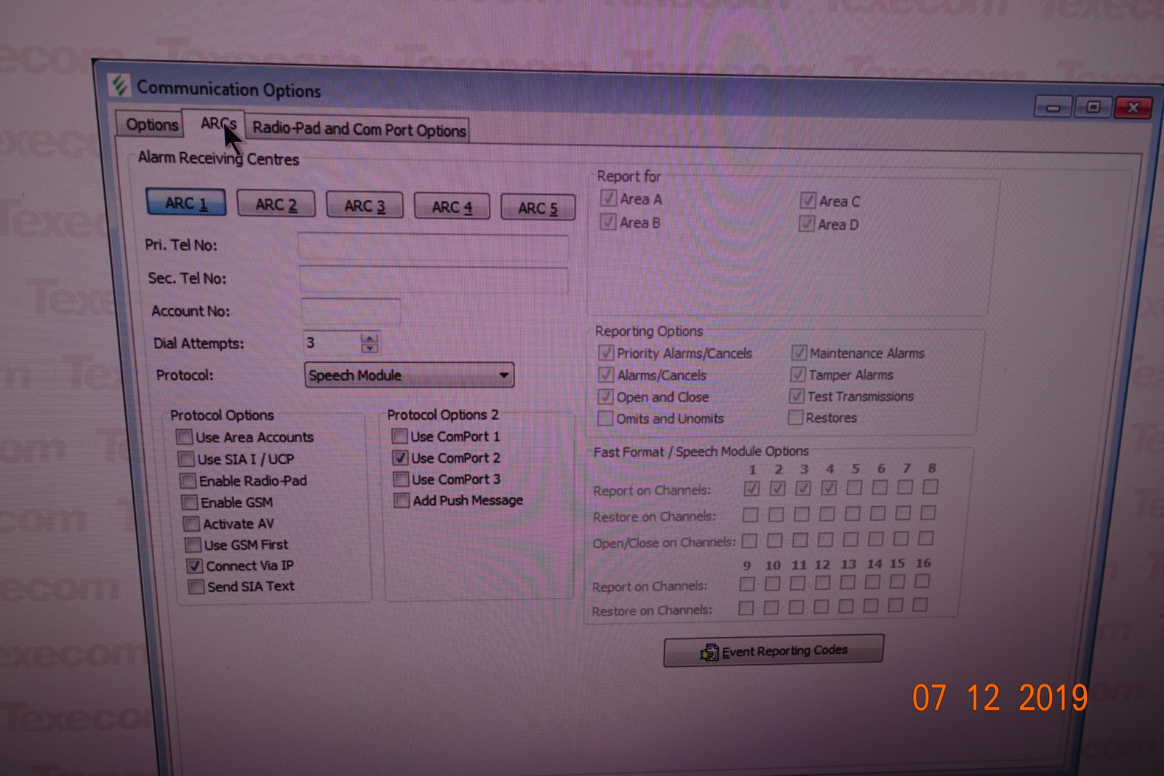Toggle the Use ComPort 2 checkbox

[x=400, y=458]
